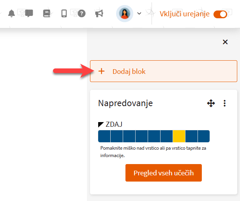The height and width of the screenshot is (201, 240).
Task: Click the first blue progress segment
Action: tap(104, 136)
